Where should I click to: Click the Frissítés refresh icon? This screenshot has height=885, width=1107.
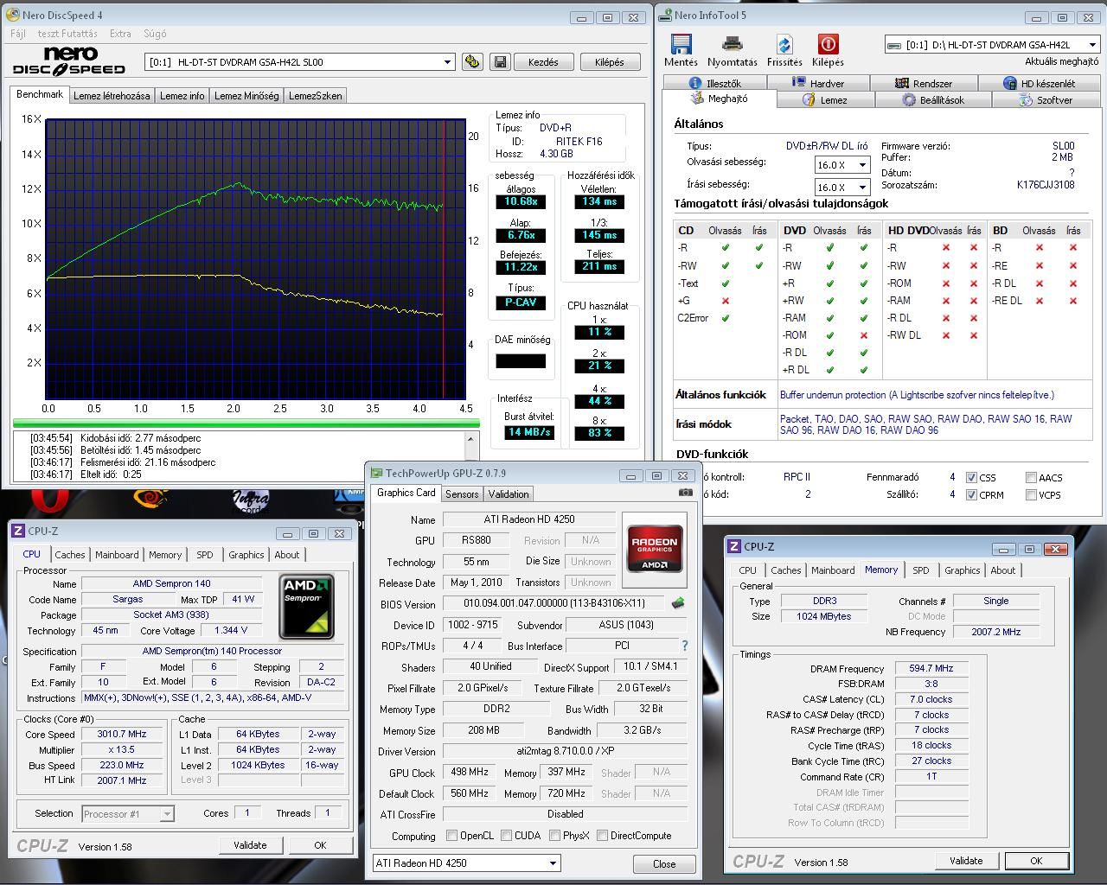(784, 45)
